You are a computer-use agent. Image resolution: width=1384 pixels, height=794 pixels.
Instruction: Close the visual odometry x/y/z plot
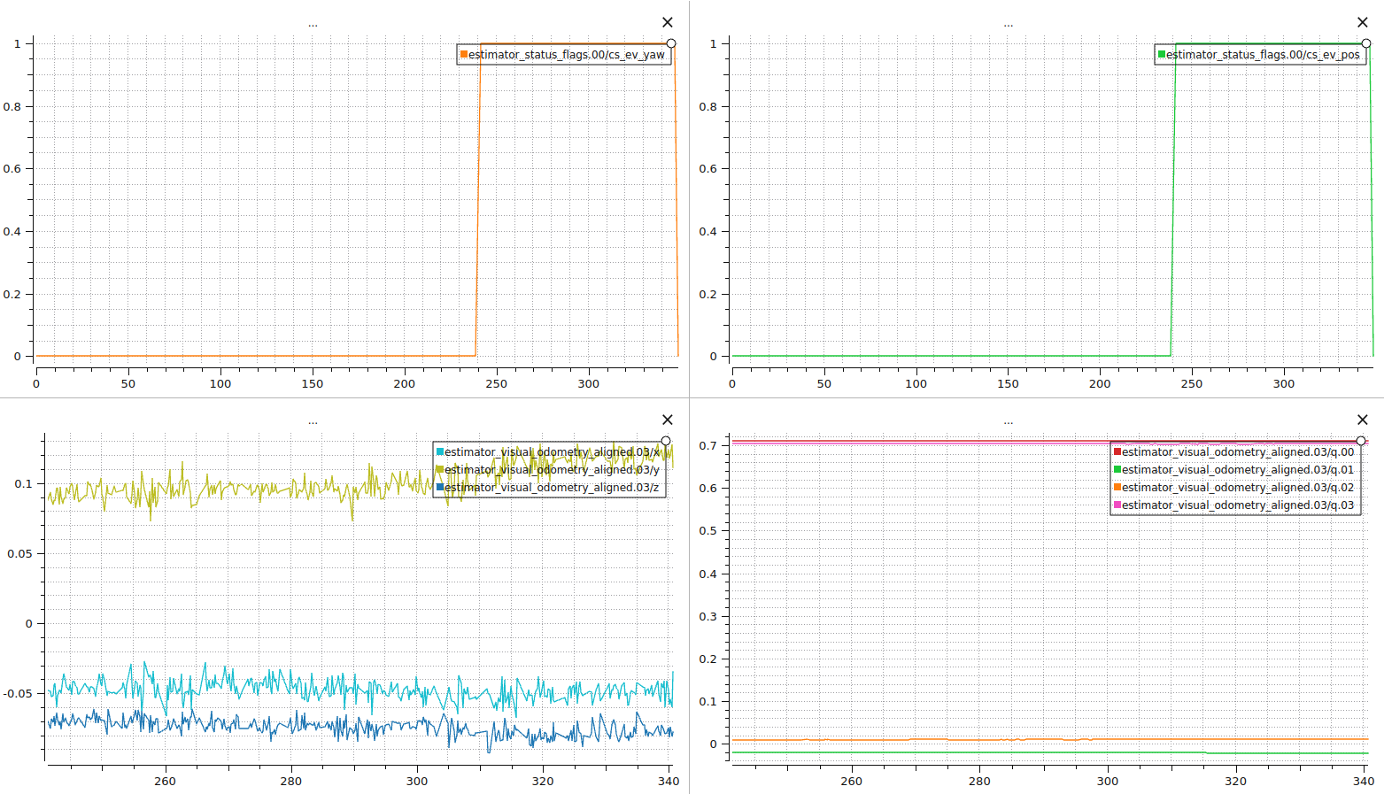coord(668,420)
